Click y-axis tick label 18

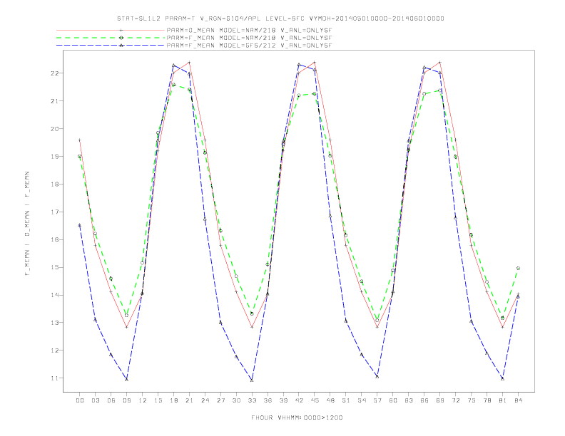pos(54,185)
